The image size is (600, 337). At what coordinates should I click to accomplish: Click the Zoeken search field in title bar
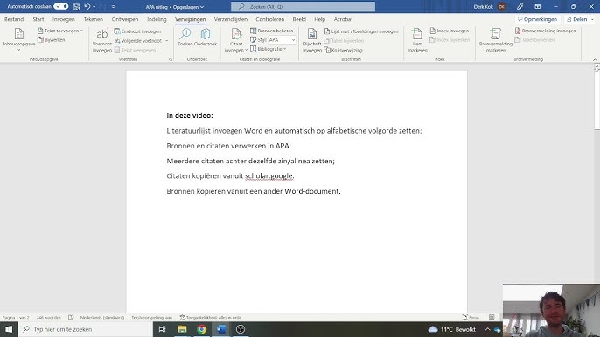coord(303,6)
